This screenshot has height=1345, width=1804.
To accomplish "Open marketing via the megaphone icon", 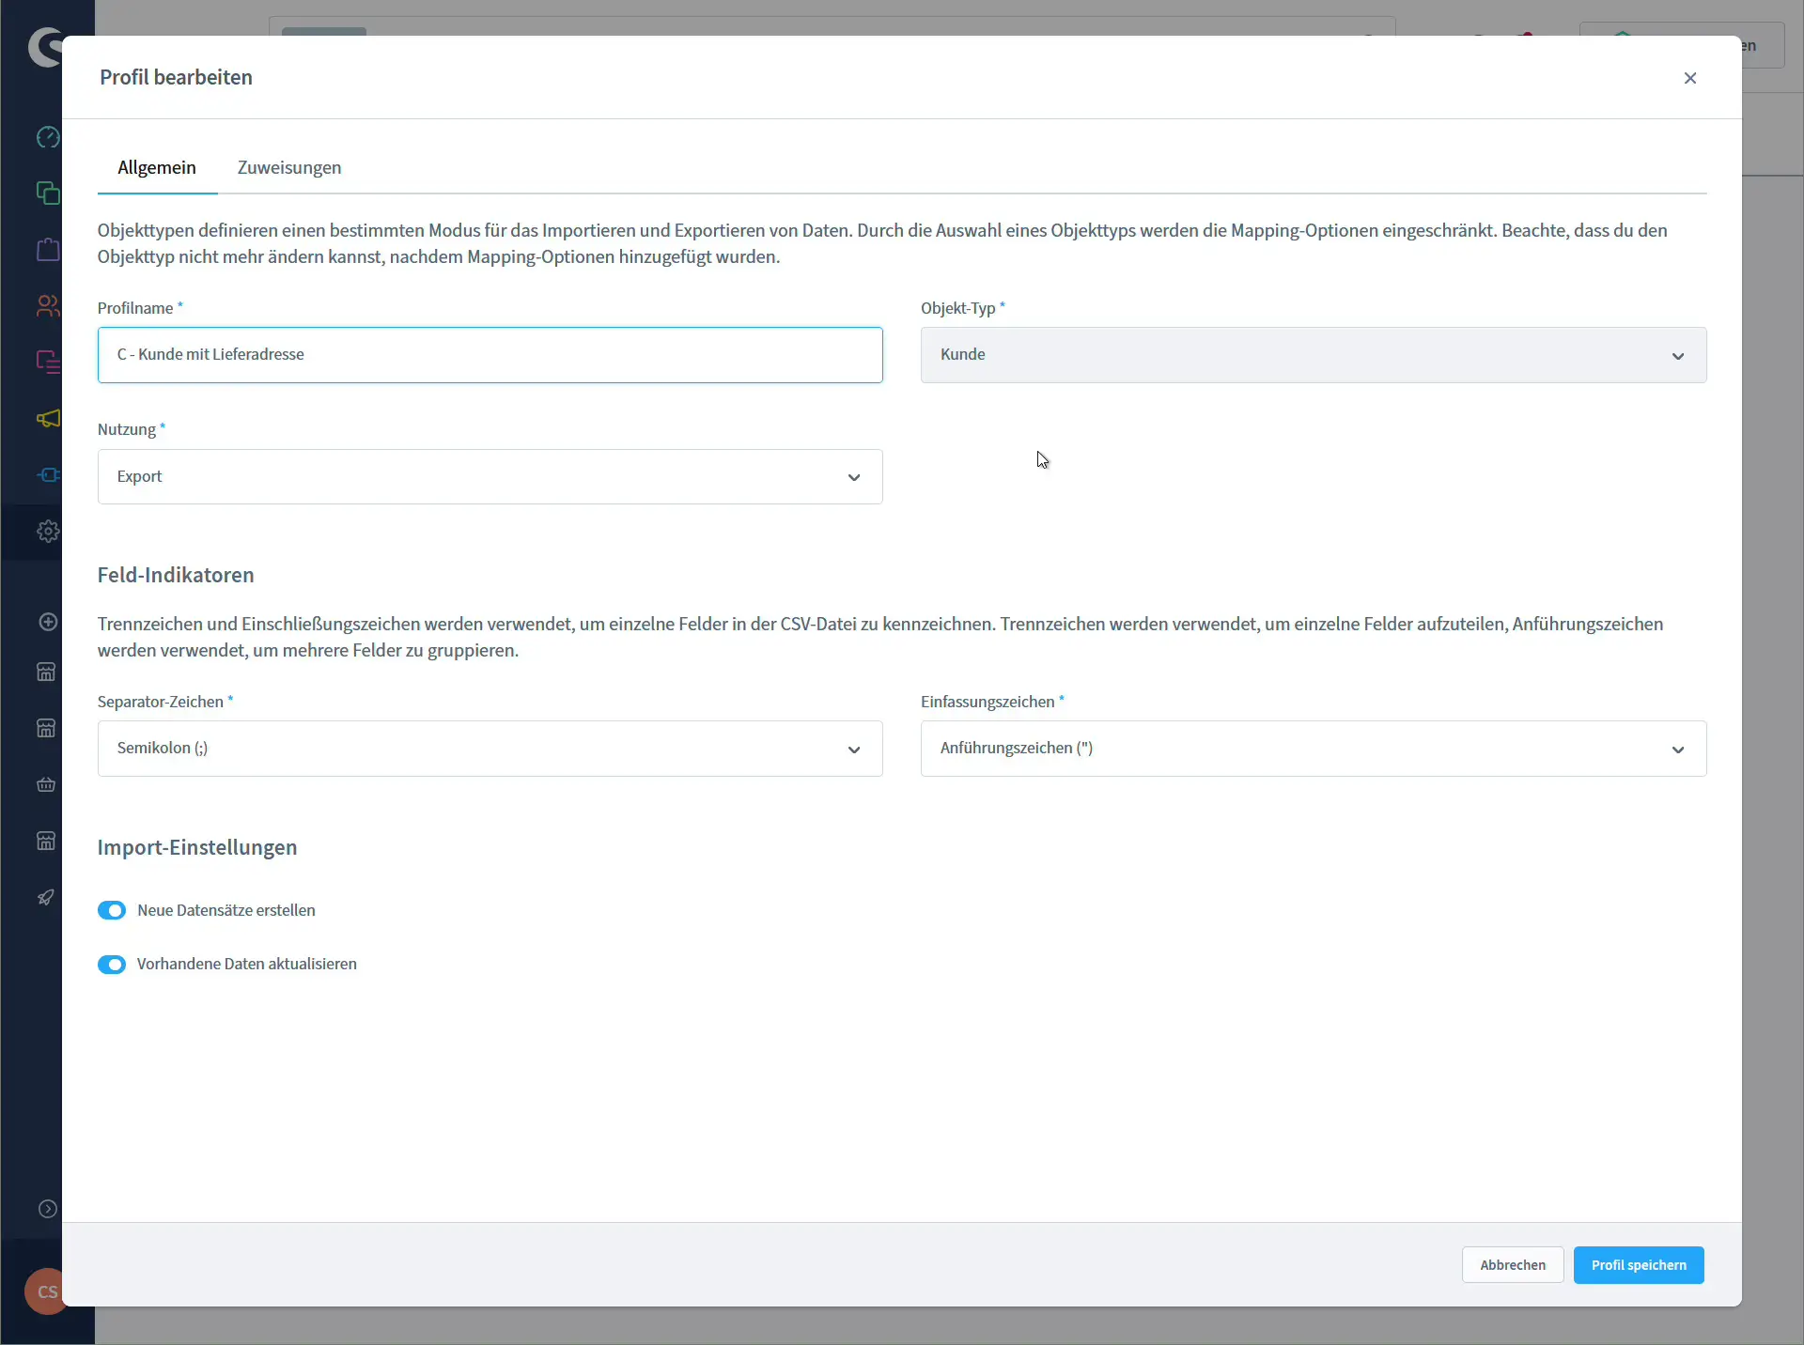I will [47, 420].
